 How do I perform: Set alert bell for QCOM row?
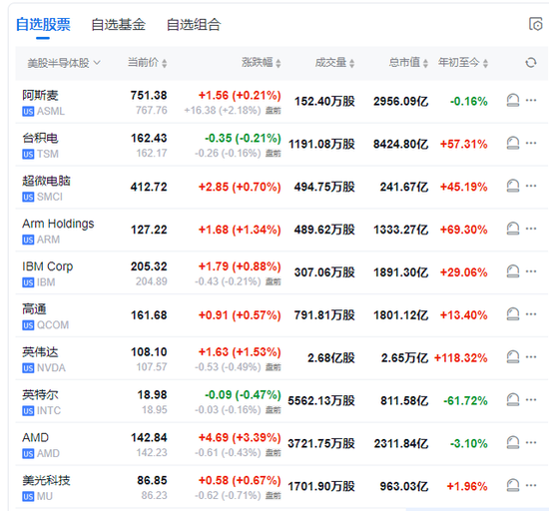(513, 314)
